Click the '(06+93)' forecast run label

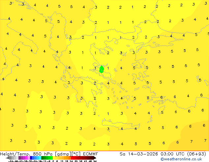click(x=196, y=154)
